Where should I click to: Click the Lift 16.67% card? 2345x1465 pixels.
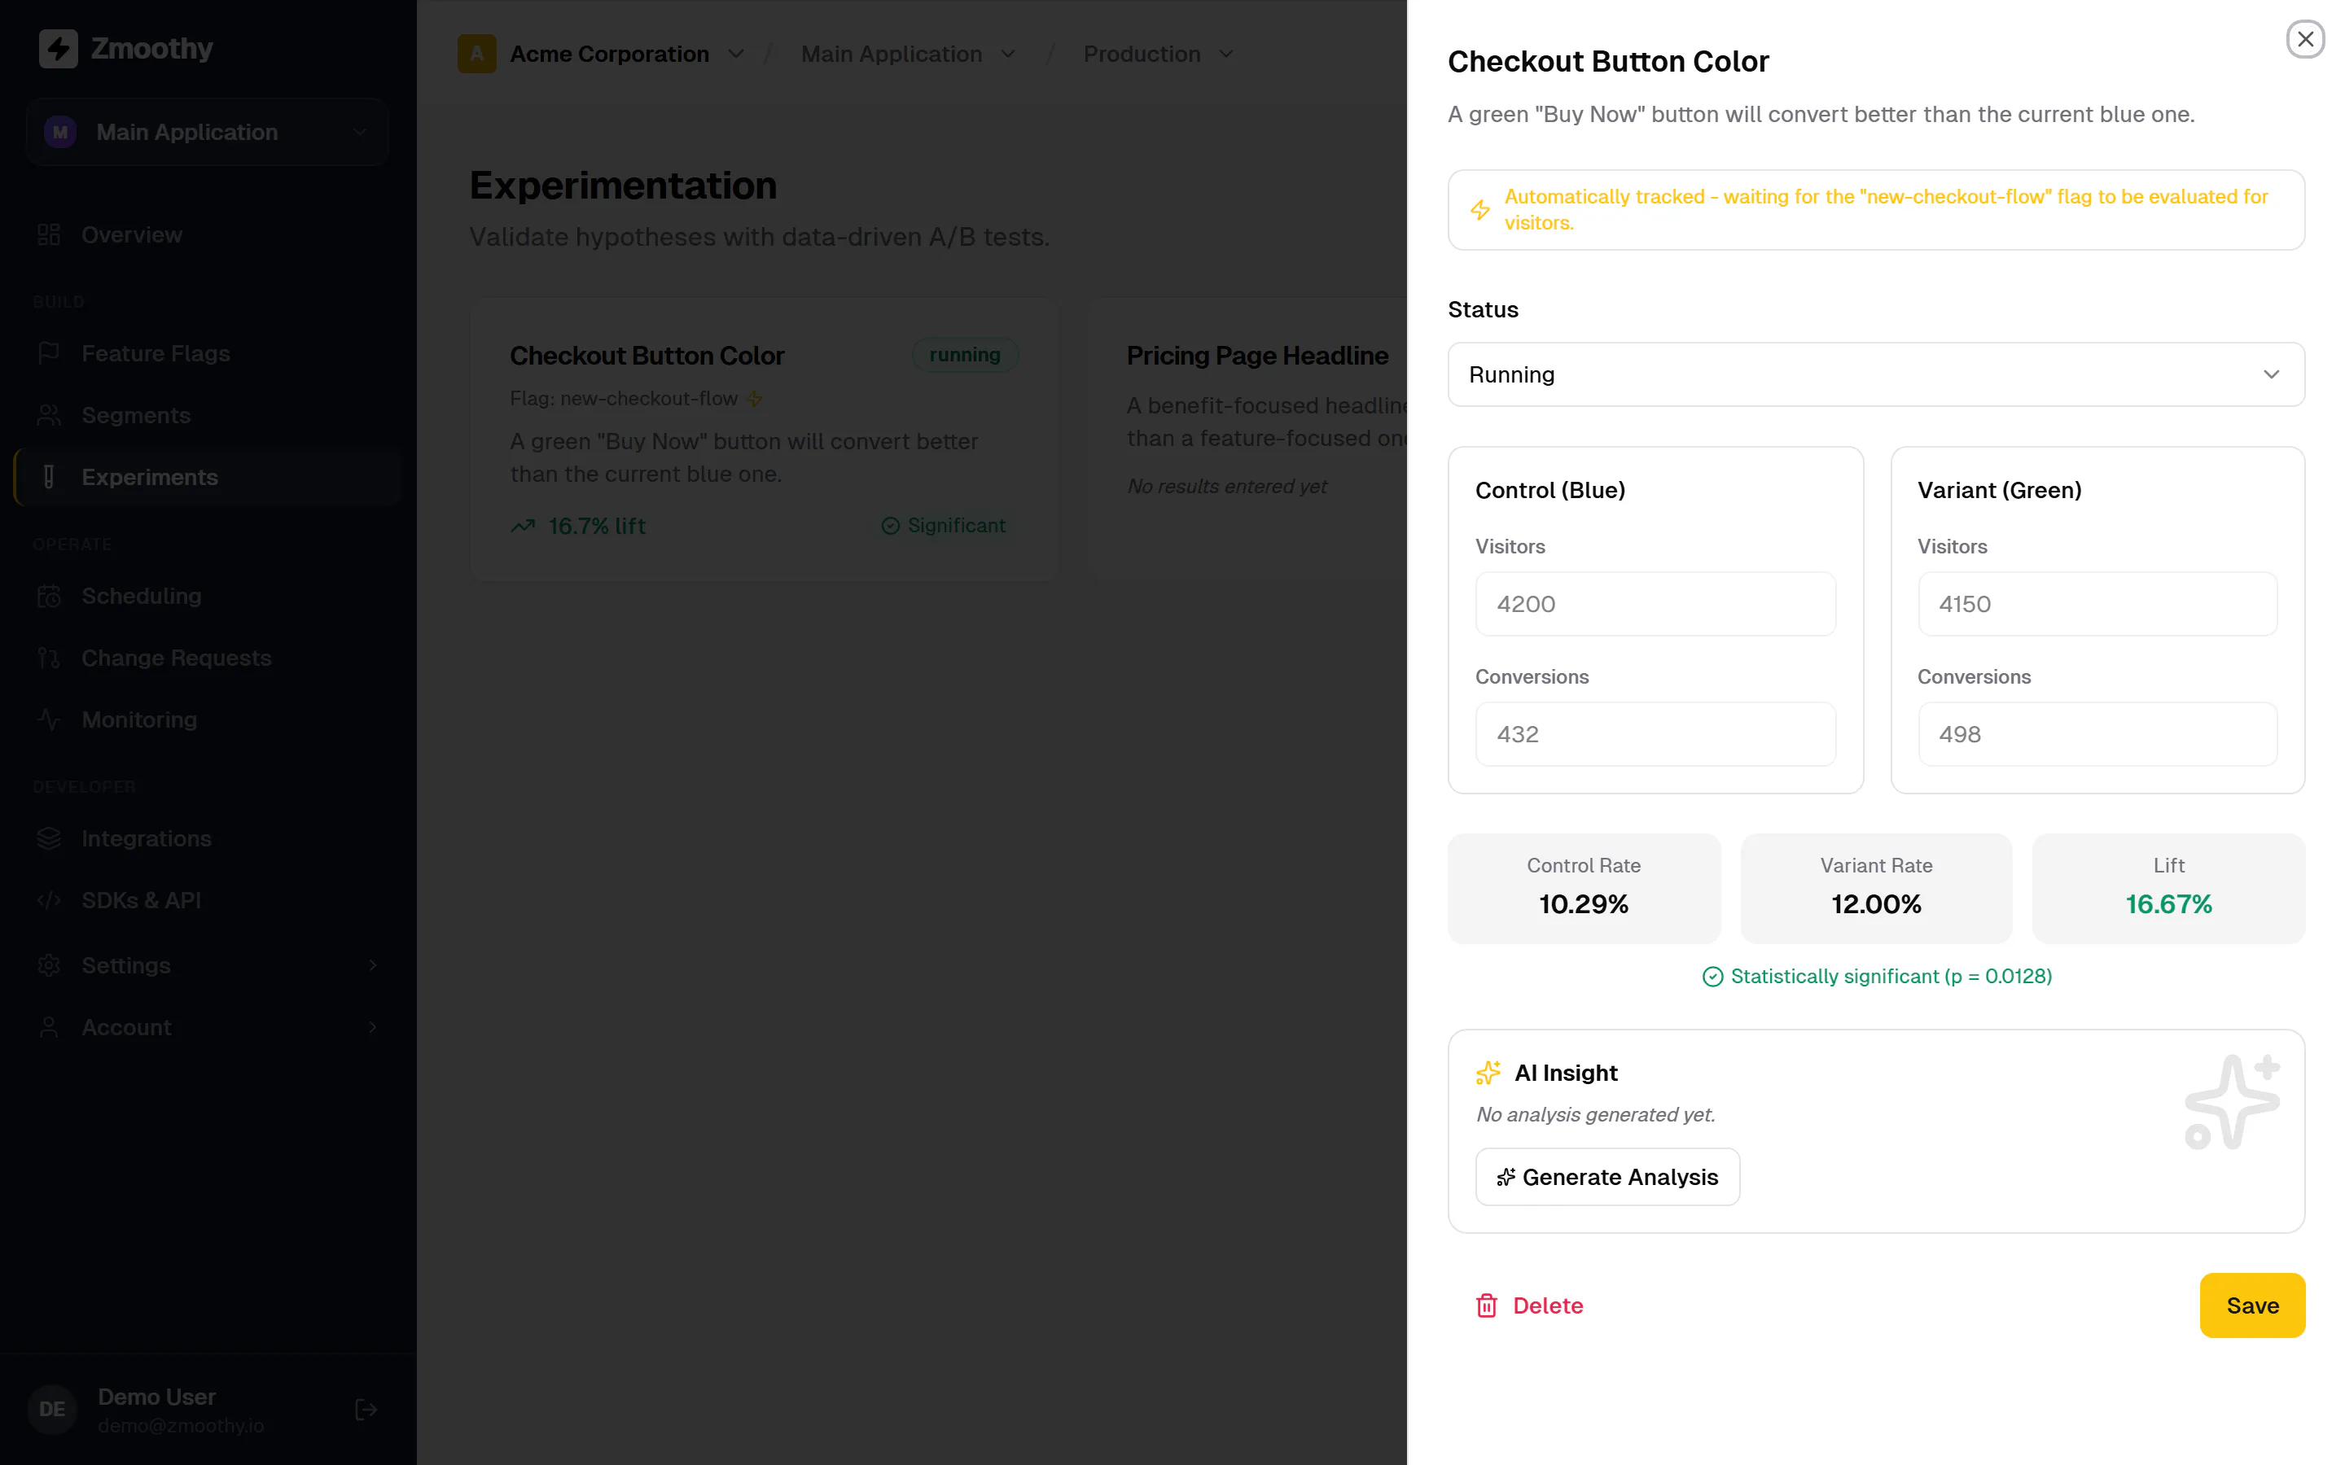tap(2167, 887)
